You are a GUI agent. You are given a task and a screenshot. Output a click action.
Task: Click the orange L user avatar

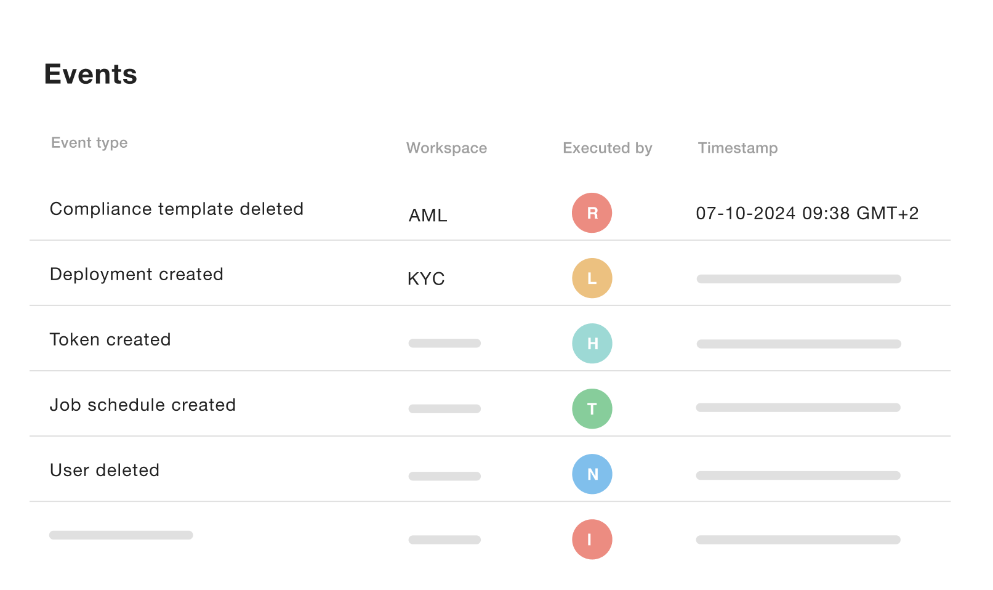[x=592, y=278]
